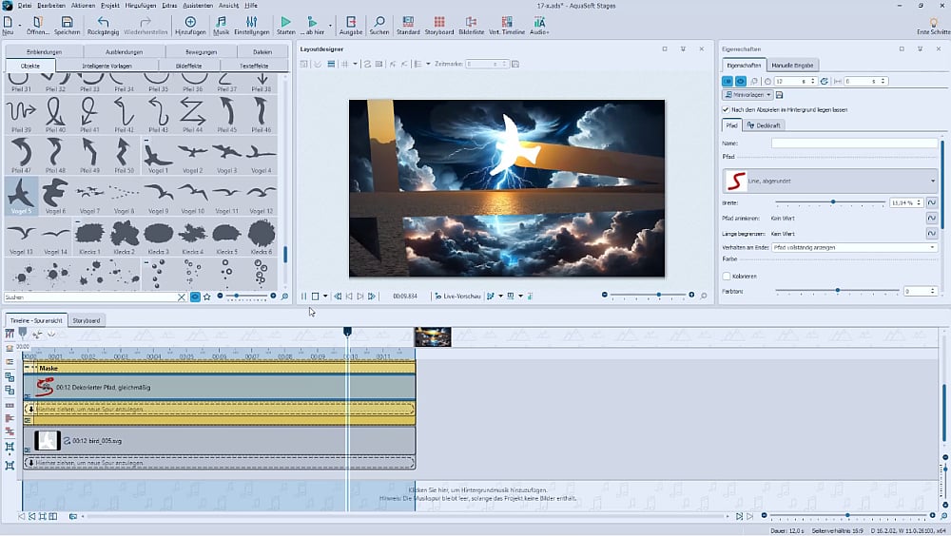Select the Klecks 2 splash shape
951x536 pixels.
click(x=124, y=234)
